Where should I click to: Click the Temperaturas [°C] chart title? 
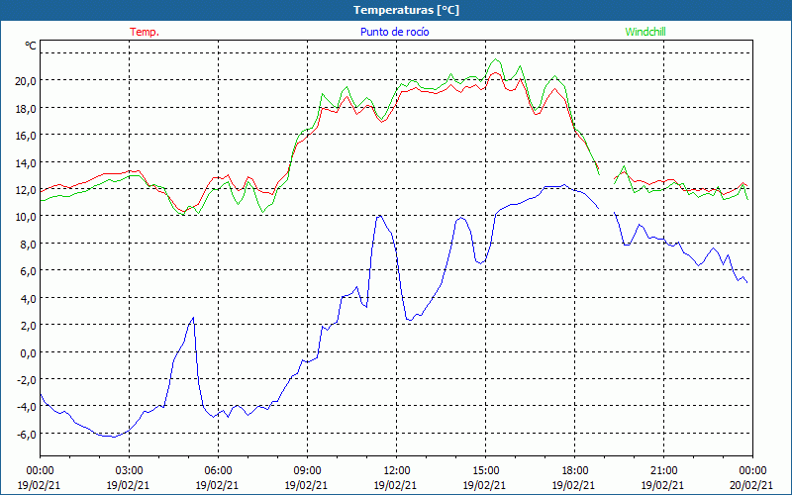click(407, 10)
